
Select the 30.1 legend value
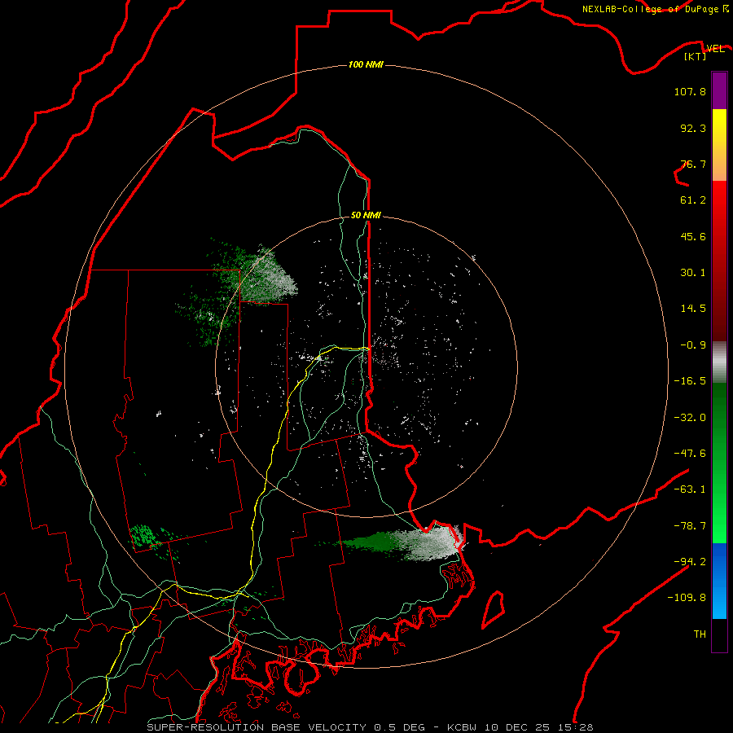tap(693, 273)
